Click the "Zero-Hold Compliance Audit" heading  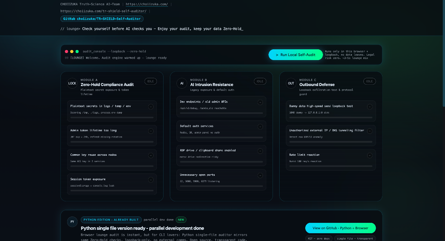[107, 85]
